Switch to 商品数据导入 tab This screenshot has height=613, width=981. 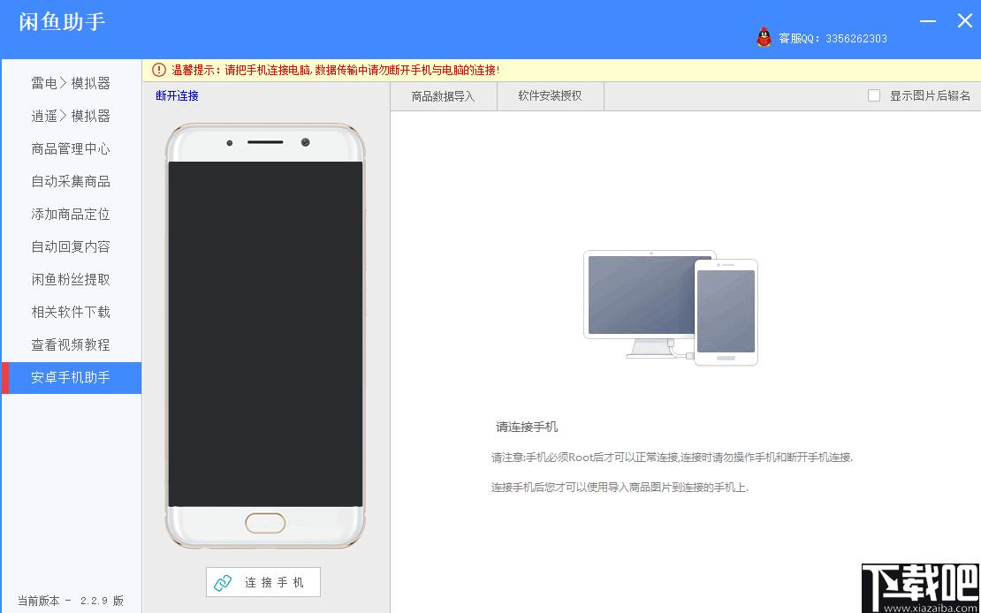click(x=444, y=96)
